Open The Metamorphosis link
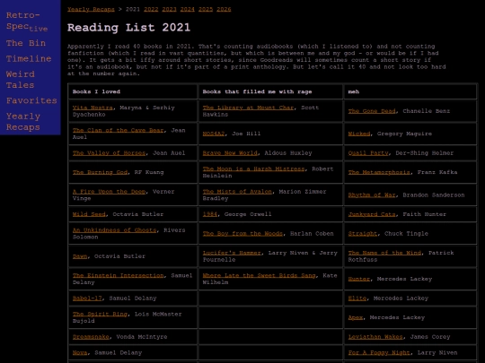Viewport: 485px width, 363px height. pyautogui.click(x=379, y=172)
